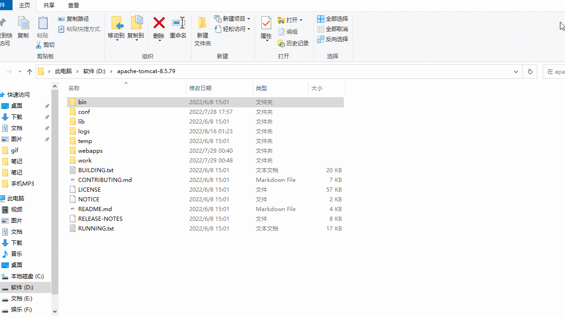This screenshot has width=565, height=318.
Task: Switch to the View (查看) ribbon tab
Action: coord(73,5)
